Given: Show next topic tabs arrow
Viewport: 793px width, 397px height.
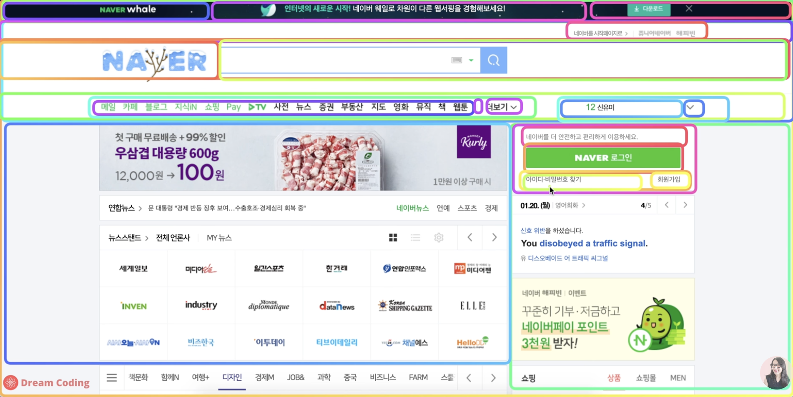Looking at the screenshot, I should [x=493, y=378].
